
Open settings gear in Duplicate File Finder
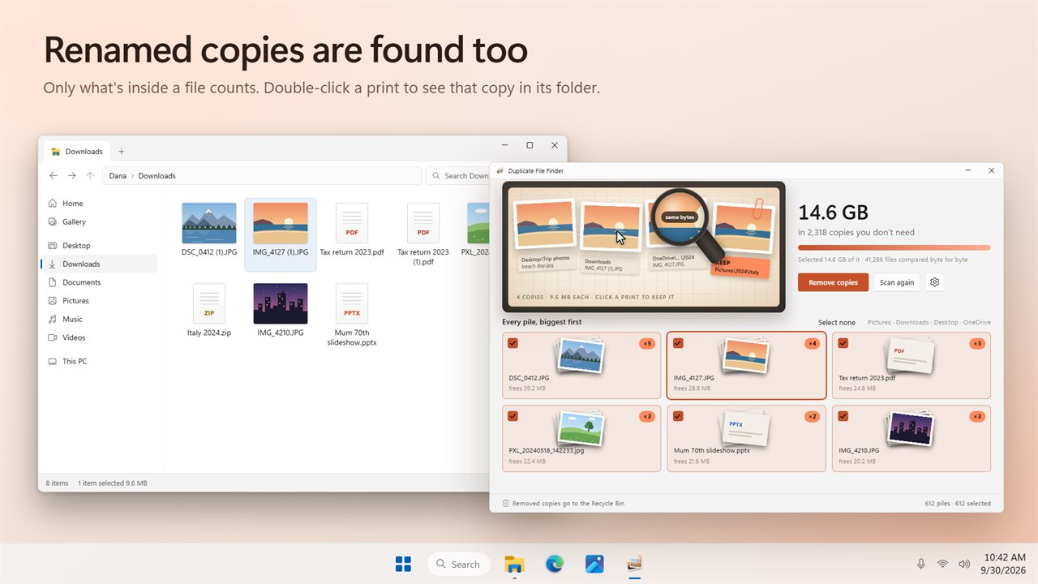pyautogui.click(x=935, y=282)
